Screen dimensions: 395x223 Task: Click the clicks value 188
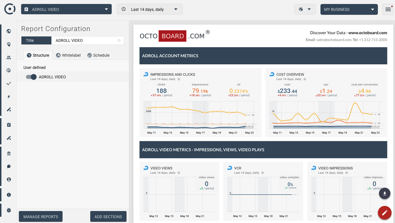(161, 91)
